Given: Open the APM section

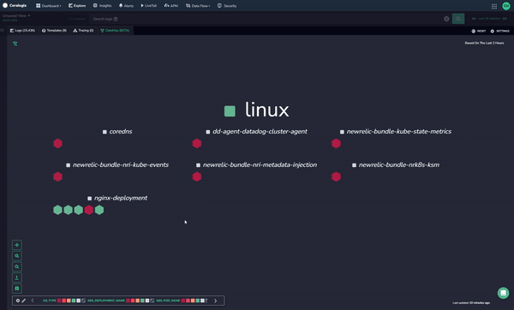Looking at the screenshot, I should pyautogui.click(x=171, y=6).
